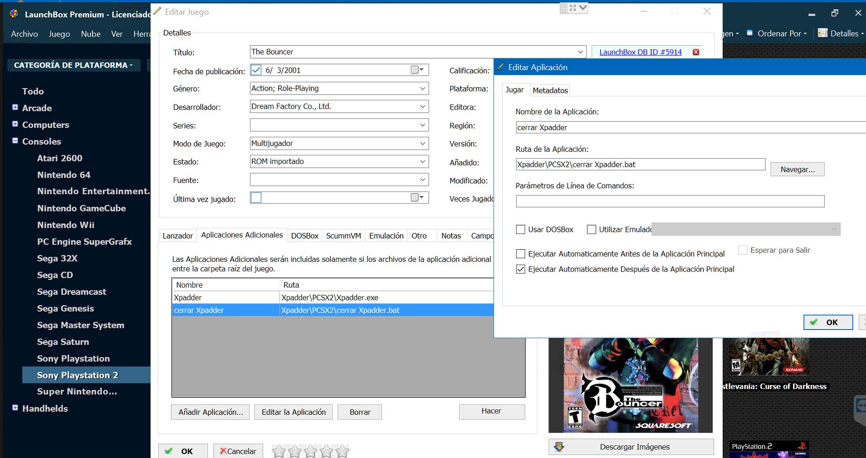Confirm Editar Aplicación with OK

coord(828,322)
